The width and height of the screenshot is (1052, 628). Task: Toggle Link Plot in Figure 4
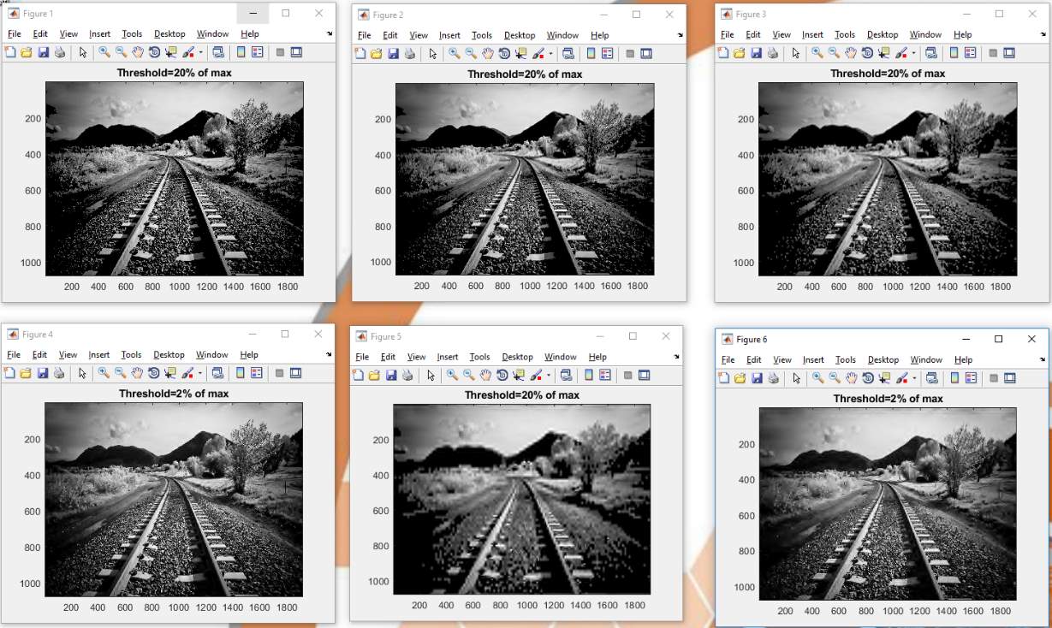tap(217, 372)
